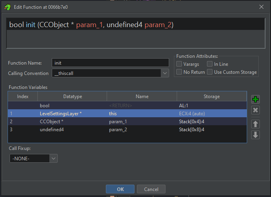
Task: Enable Use Custom Storage checkbox
Action: pyautogui.click(x=210, y=72)
